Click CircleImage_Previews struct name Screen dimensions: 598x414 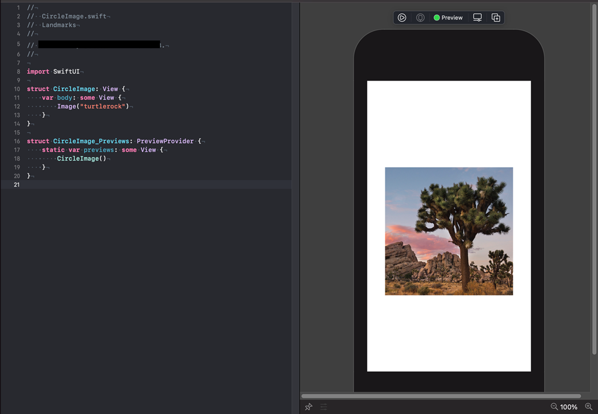(x=91, y=141)
